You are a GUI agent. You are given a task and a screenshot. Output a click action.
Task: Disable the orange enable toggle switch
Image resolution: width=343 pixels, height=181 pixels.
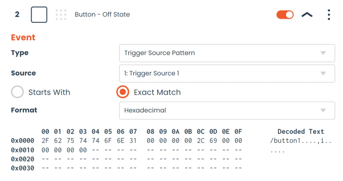click(x=285, y=15)
